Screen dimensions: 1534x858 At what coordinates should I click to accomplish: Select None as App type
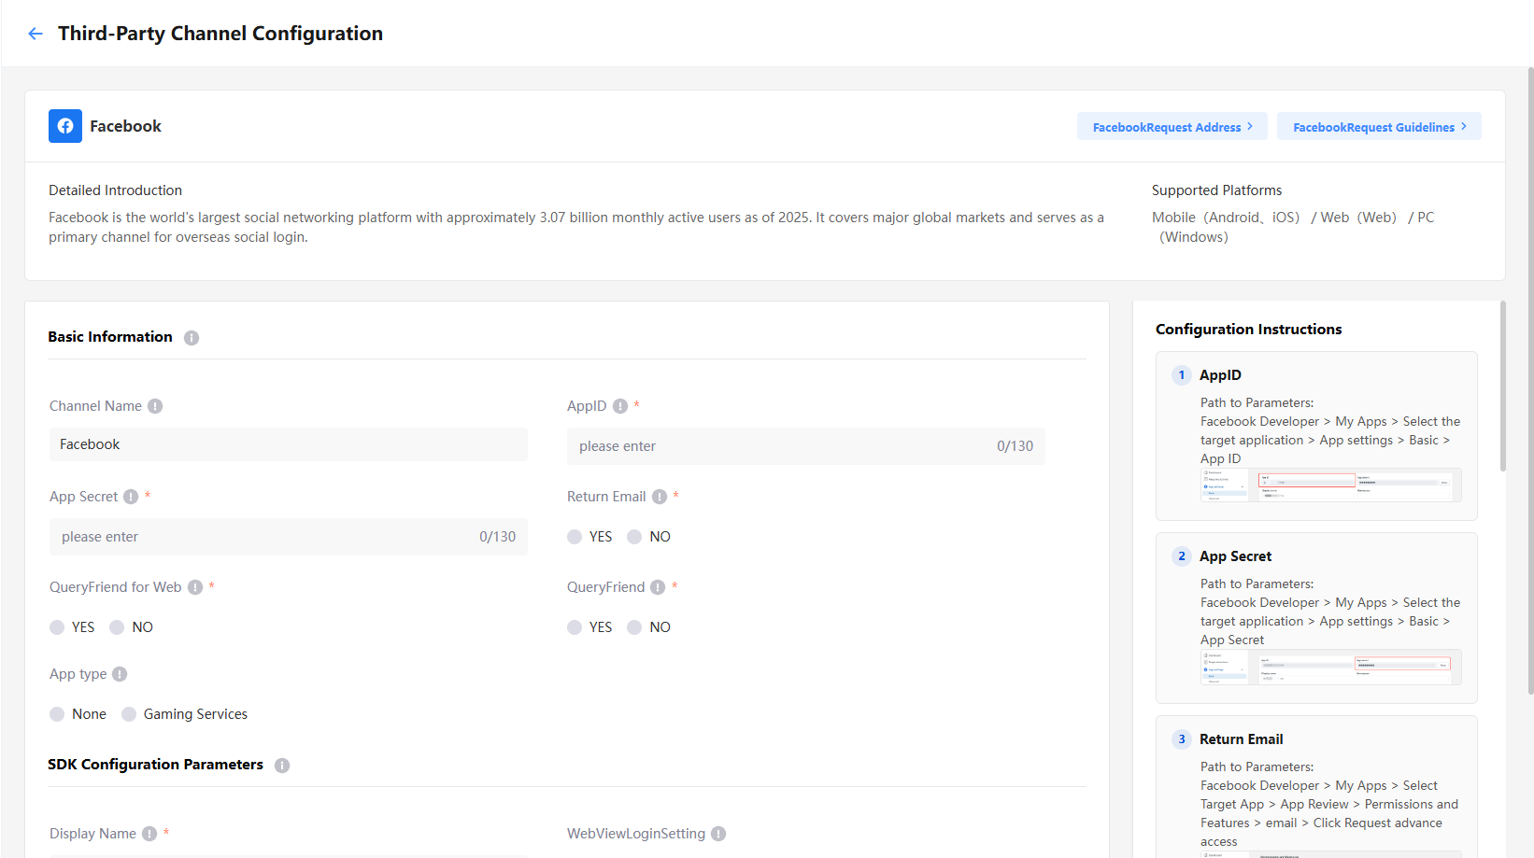point(57,714)
